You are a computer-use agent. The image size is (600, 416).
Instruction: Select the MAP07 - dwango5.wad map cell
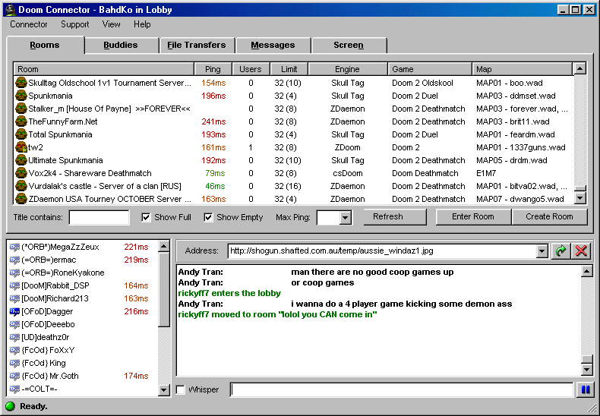tap(519, 199)
